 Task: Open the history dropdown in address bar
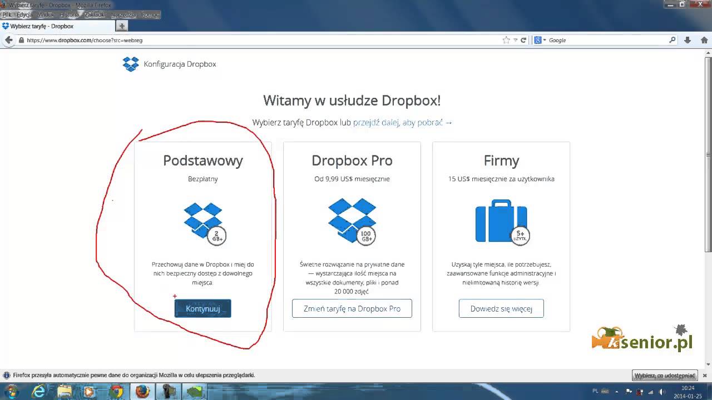[515, 40]
